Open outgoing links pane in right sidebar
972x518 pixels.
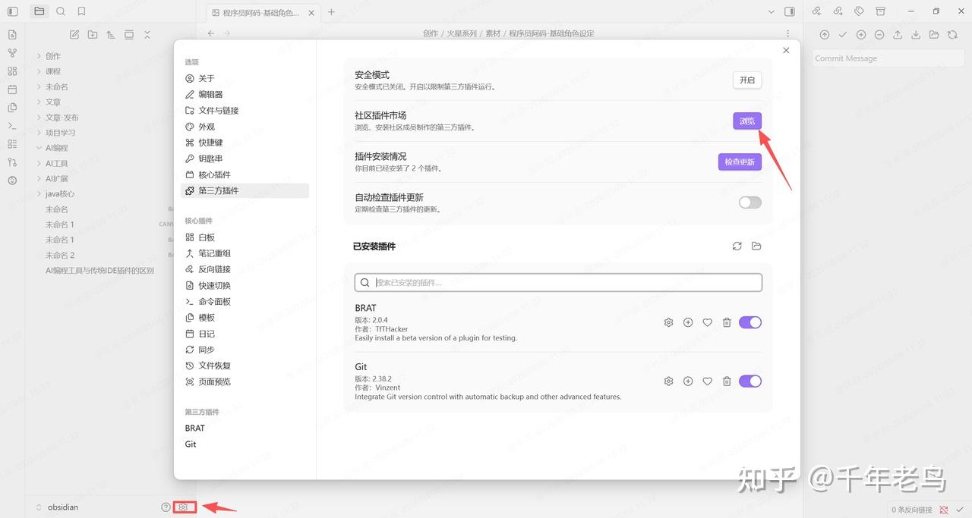point(838,11)
